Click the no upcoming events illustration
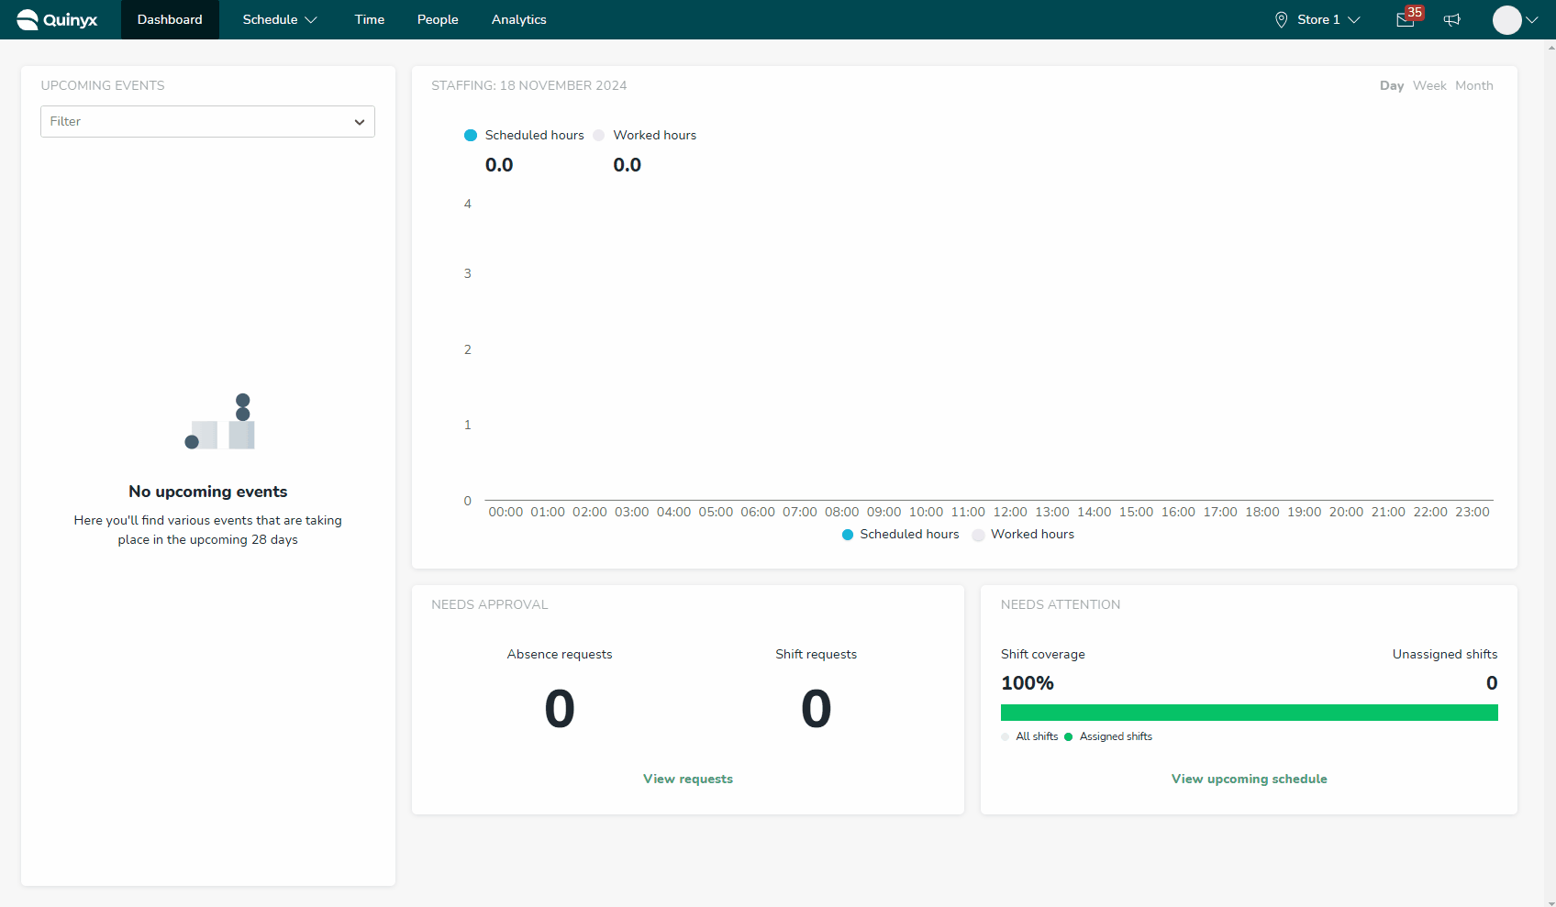This screenshot has height=907, width=1556. click(220, 422)
